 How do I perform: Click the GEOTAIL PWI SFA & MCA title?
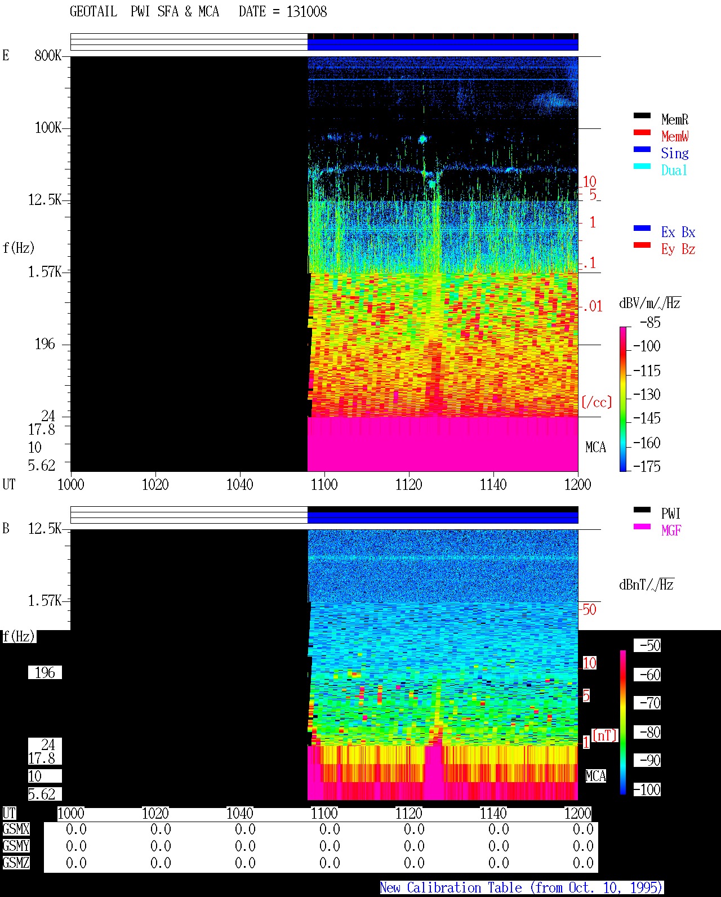(144, 12)
